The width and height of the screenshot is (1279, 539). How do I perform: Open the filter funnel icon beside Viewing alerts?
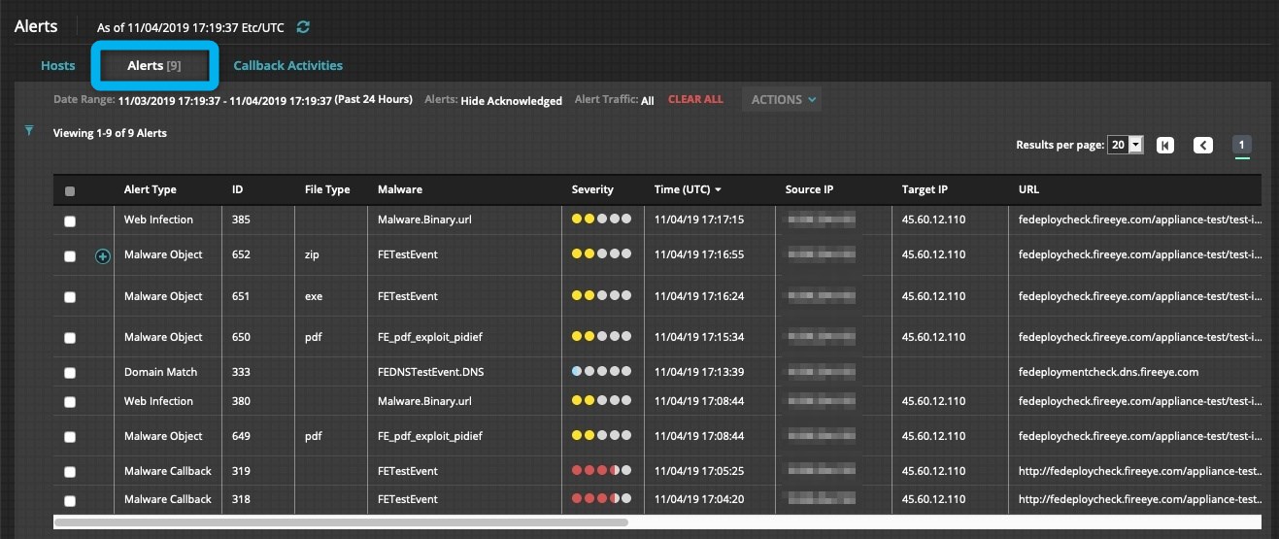click(x=29, y=130)
